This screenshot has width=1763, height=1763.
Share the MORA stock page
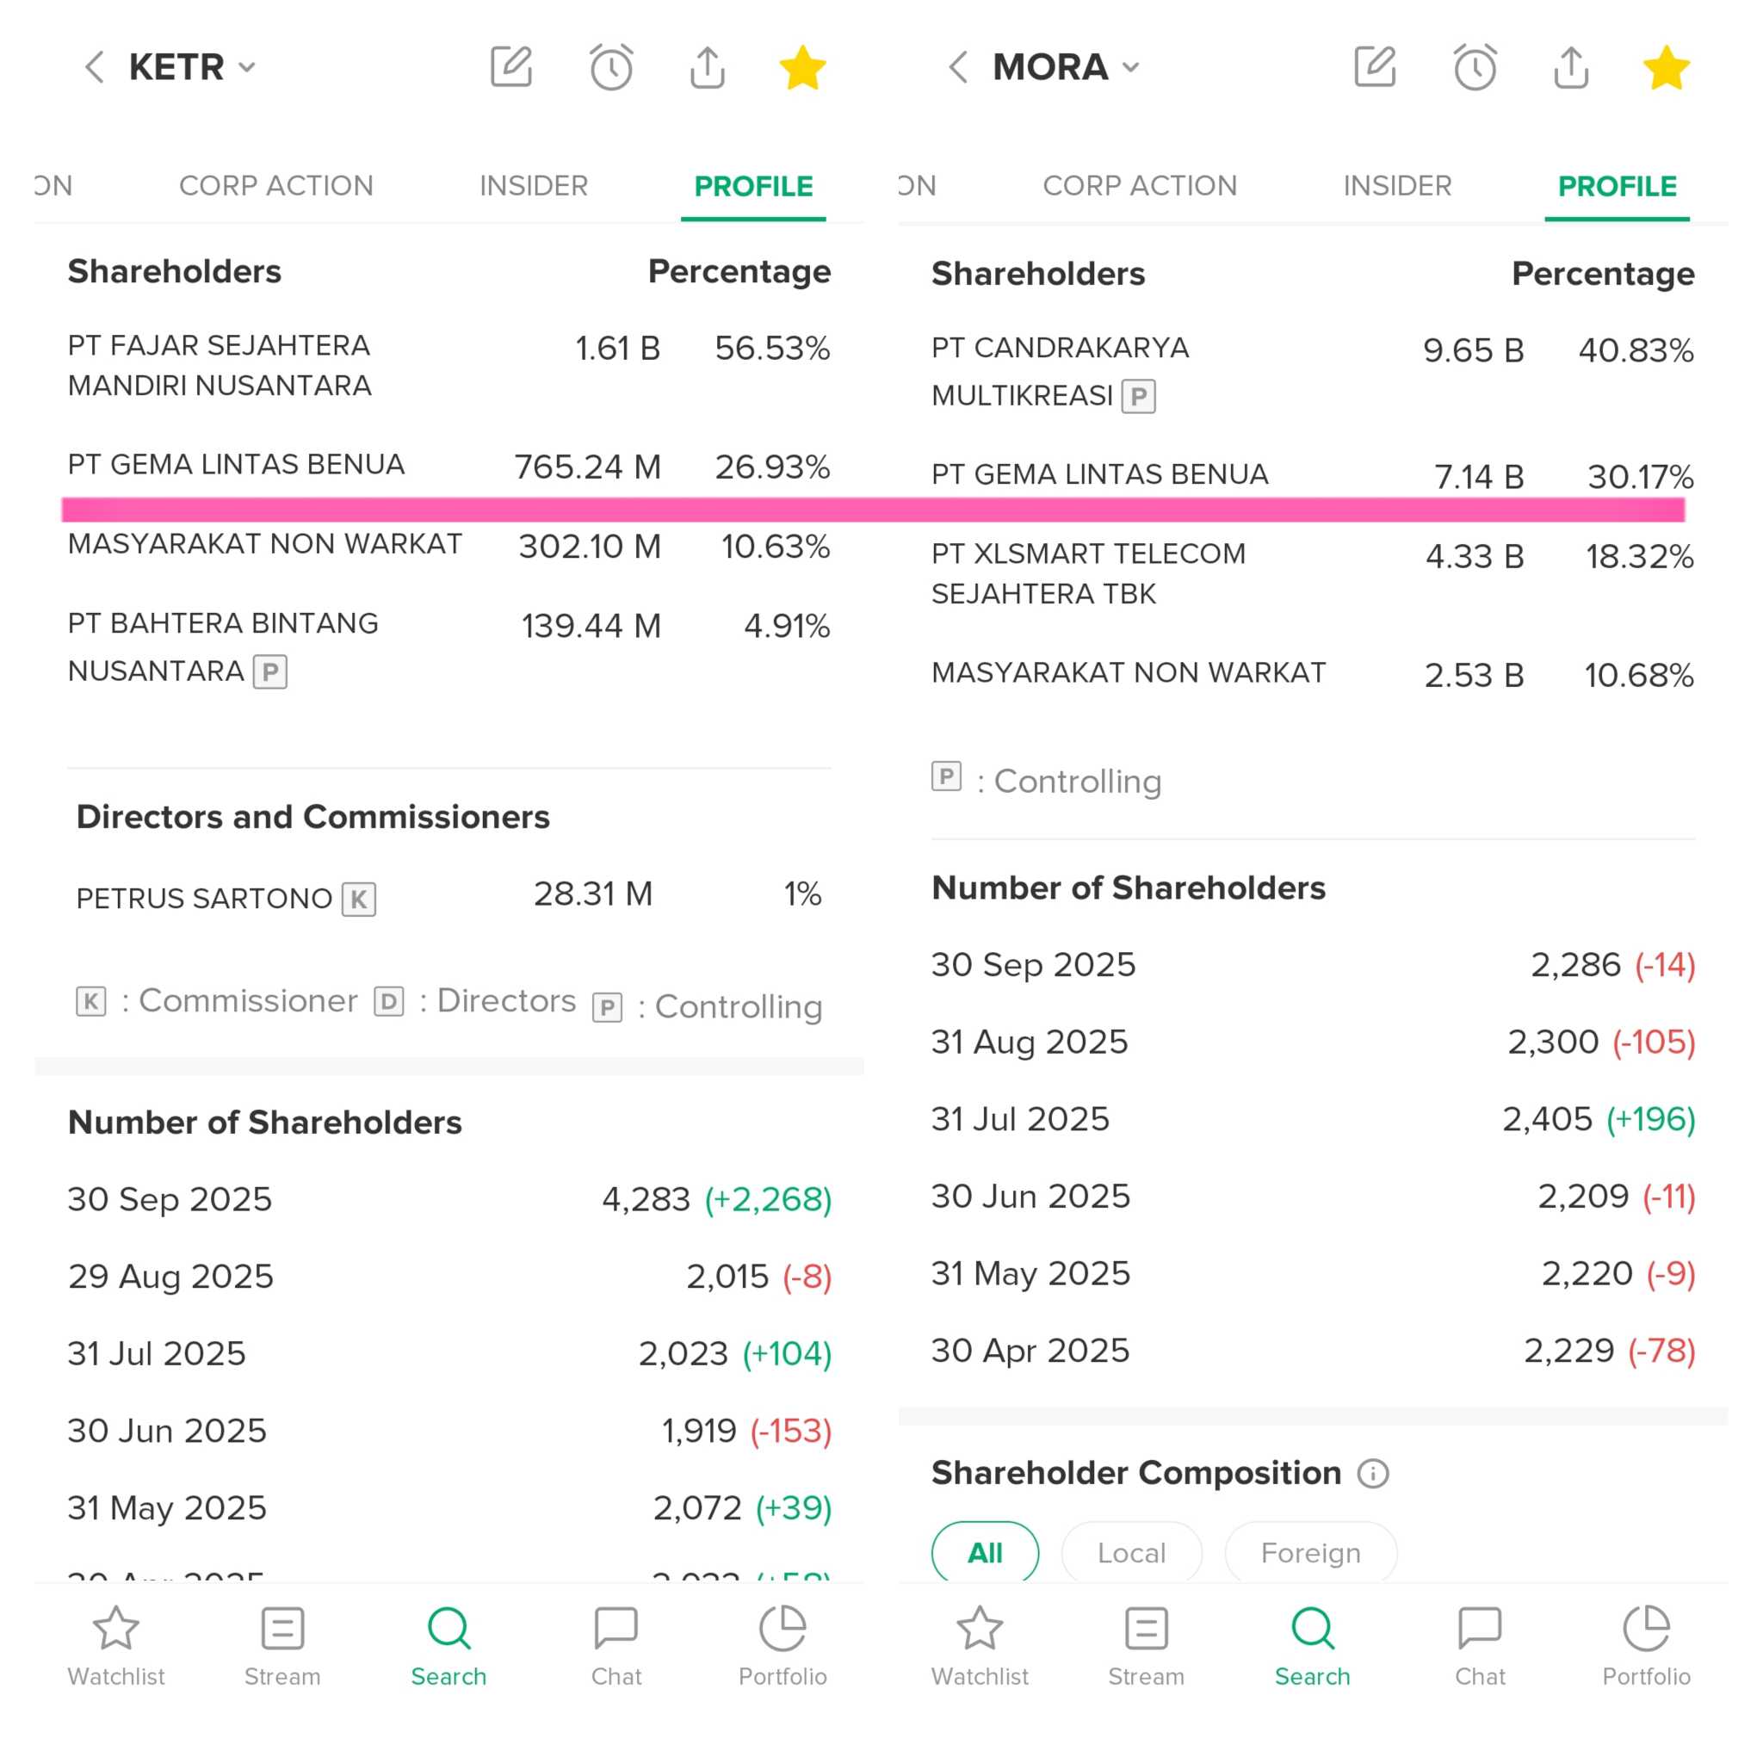pyautogui.click(x=1570, y=66)
